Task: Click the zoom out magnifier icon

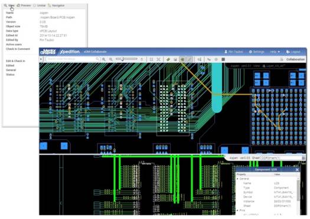Action: tap(111, 59)
